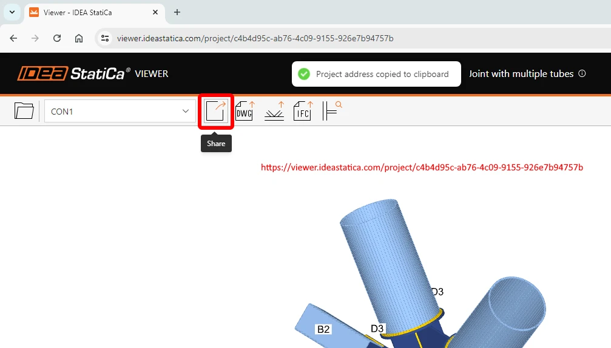
Task: Click the weld export icon
Action: point(274,111)
